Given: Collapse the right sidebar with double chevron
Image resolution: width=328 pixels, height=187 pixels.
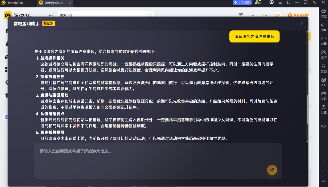Looking at the screenshot, I should pyautogui.click(x=323, y=2).
